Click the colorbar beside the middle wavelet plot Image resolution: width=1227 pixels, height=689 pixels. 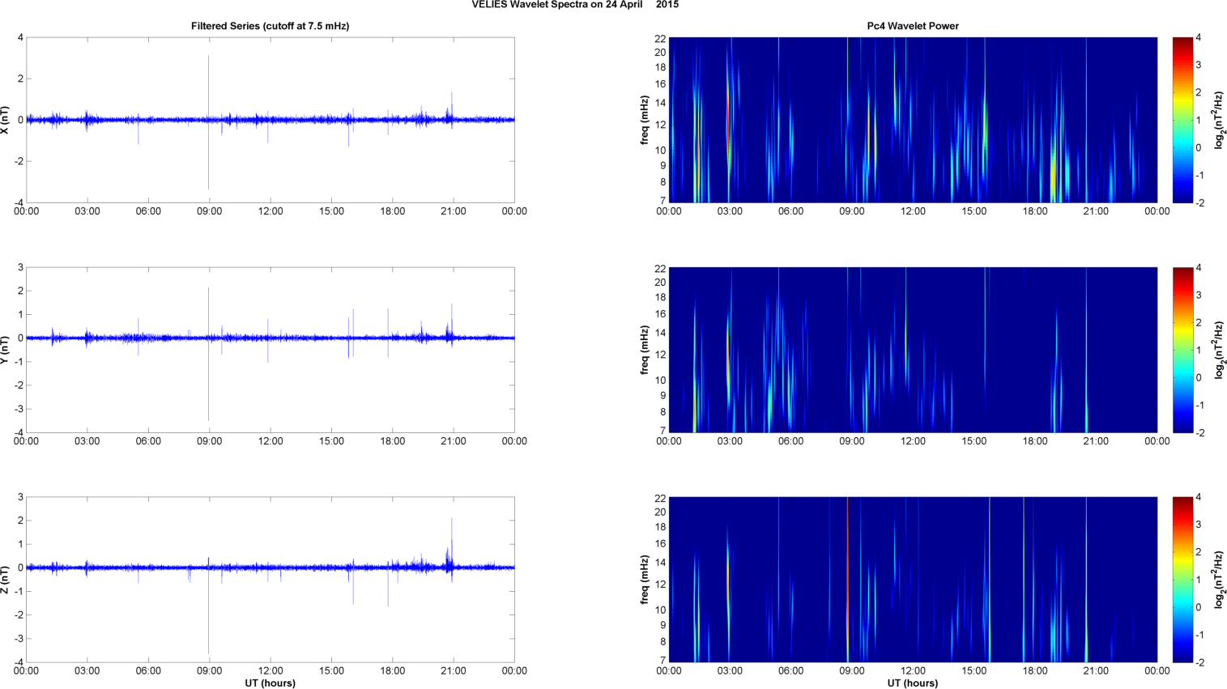click(1182, 350)
